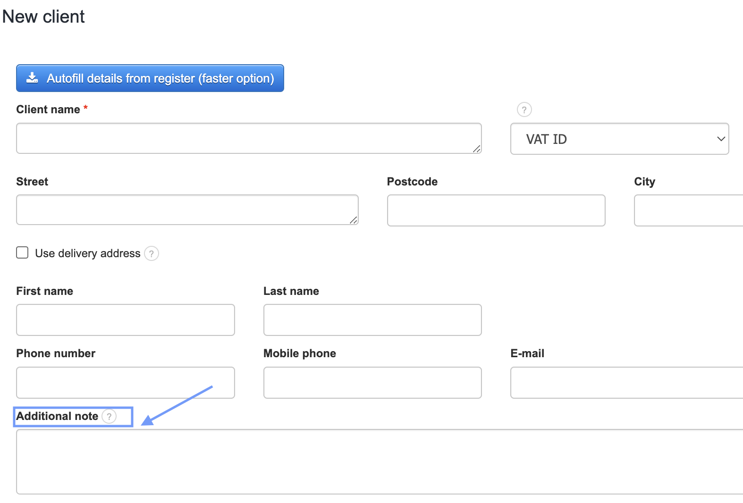
Task: Click help icon above VAT ID dropdown
Action: click(524, 109)
